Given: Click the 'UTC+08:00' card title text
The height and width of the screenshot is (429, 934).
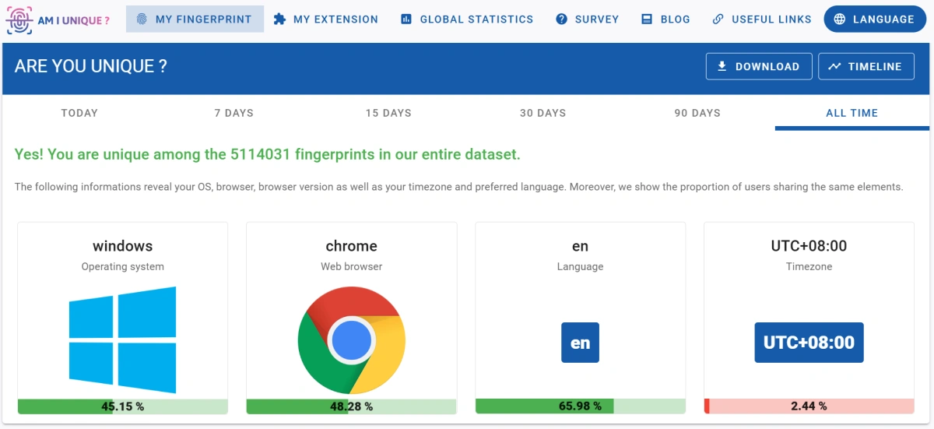Looking at the screenshot, I should point(809,246).
